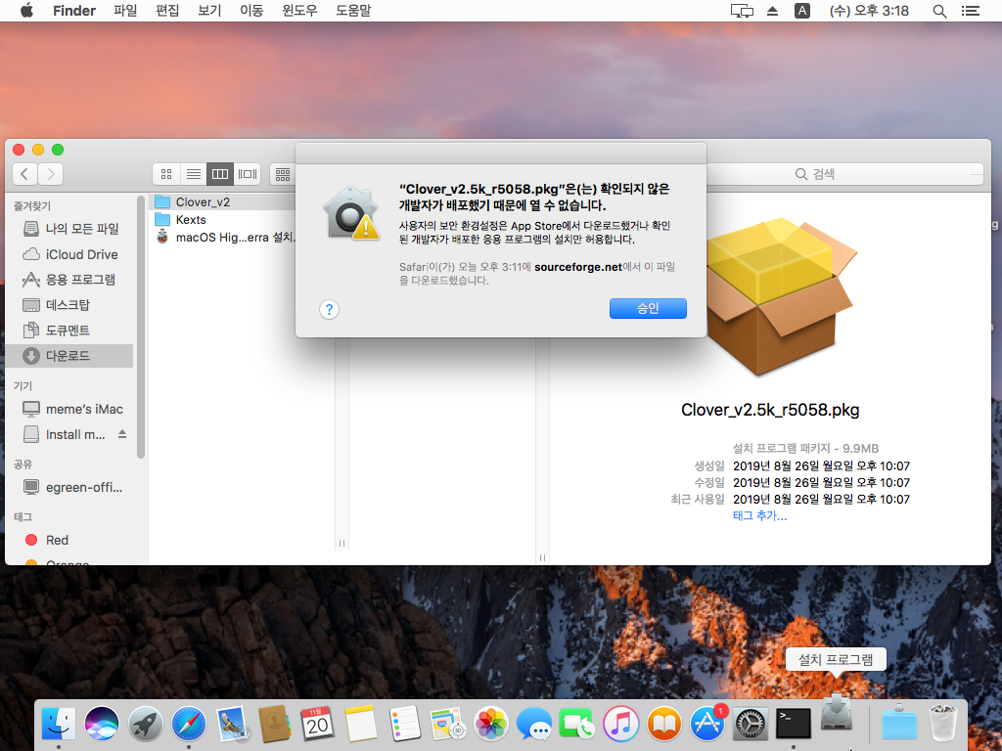Select the Kexts folder

tap(224, 220)
